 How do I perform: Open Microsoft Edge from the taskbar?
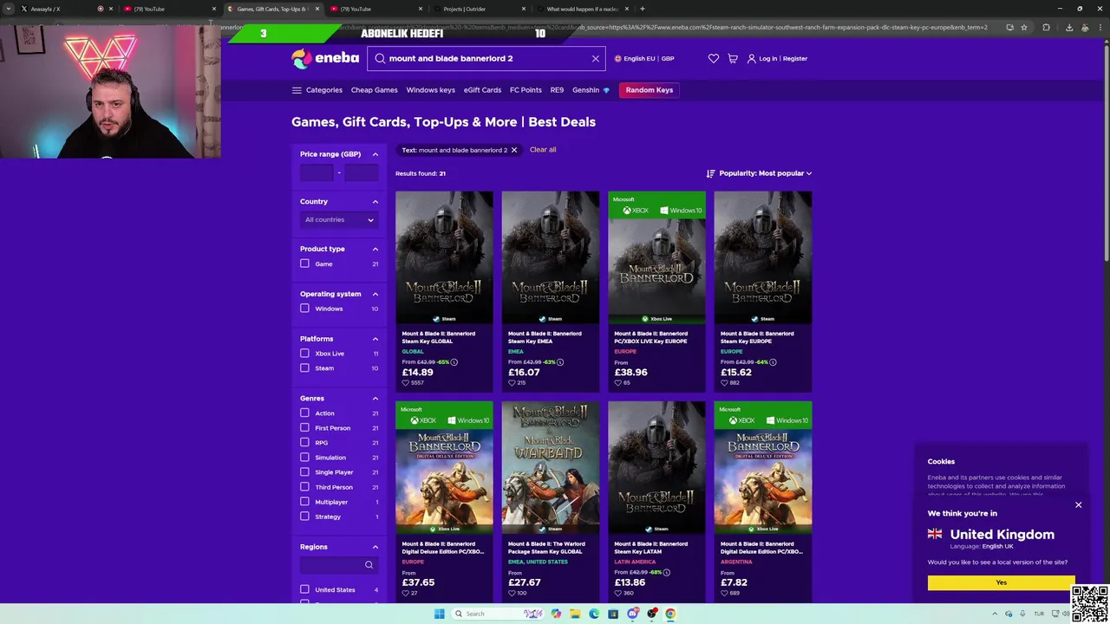pos(594,614)
